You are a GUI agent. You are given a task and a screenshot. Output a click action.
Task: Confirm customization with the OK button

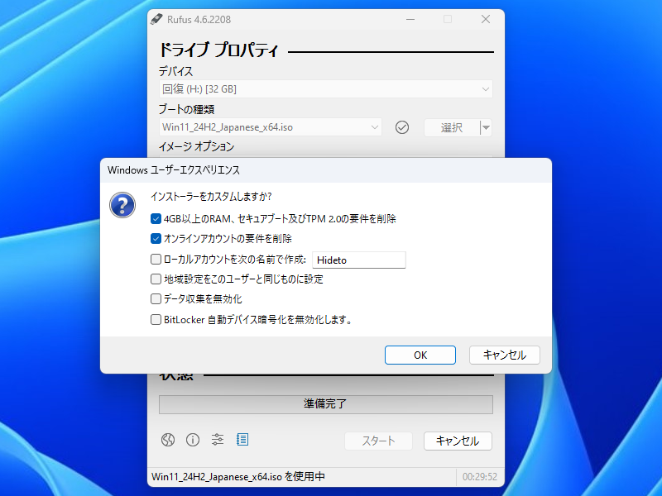pyautogui.click(x=420, y=355)
